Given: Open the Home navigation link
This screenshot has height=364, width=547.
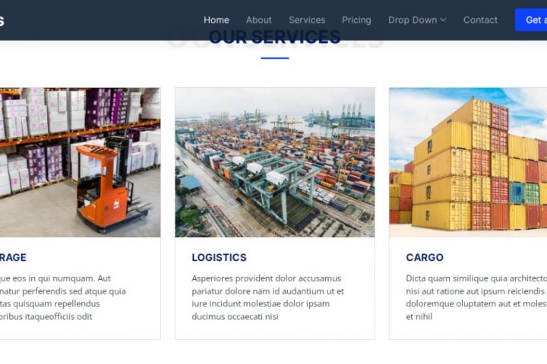Looking at the screenshot, I should 217,20.
